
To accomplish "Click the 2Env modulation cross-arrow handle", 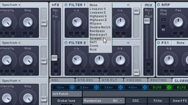I will point(96,87).
